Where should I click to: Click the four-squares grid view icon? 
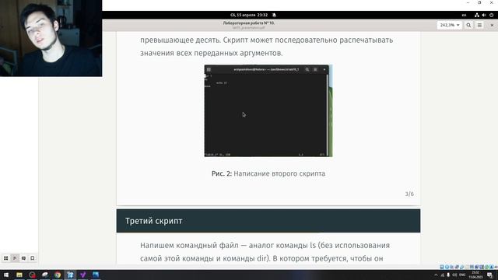pos(6,258)
